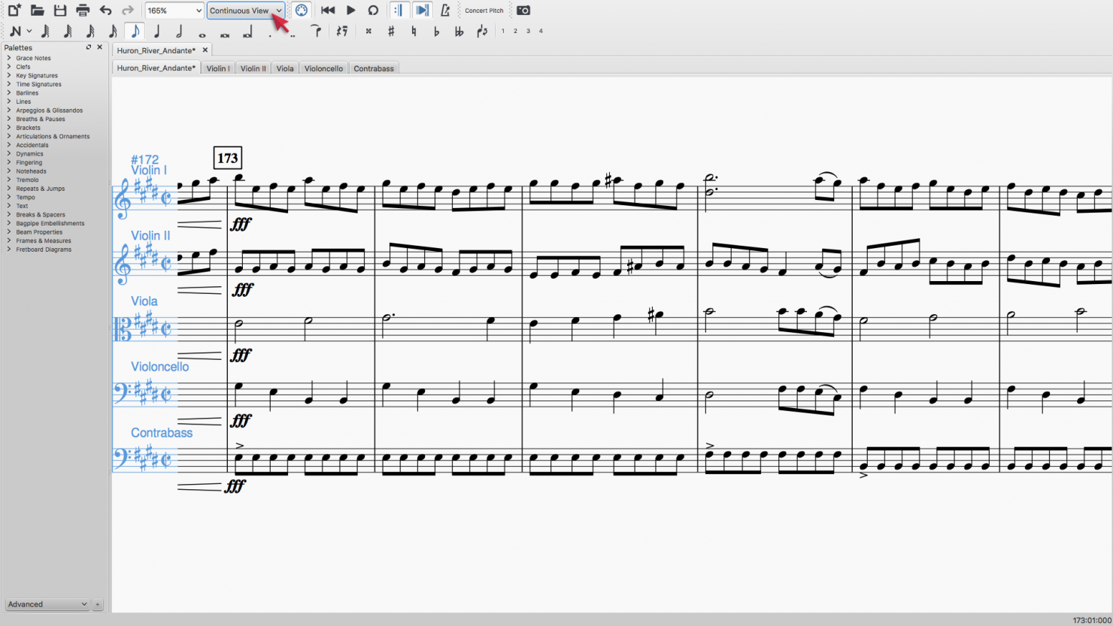The image size is (1113, 626).
Task: Click the Undo arrow
Action: pyautogui.click(x=105, y=10)
